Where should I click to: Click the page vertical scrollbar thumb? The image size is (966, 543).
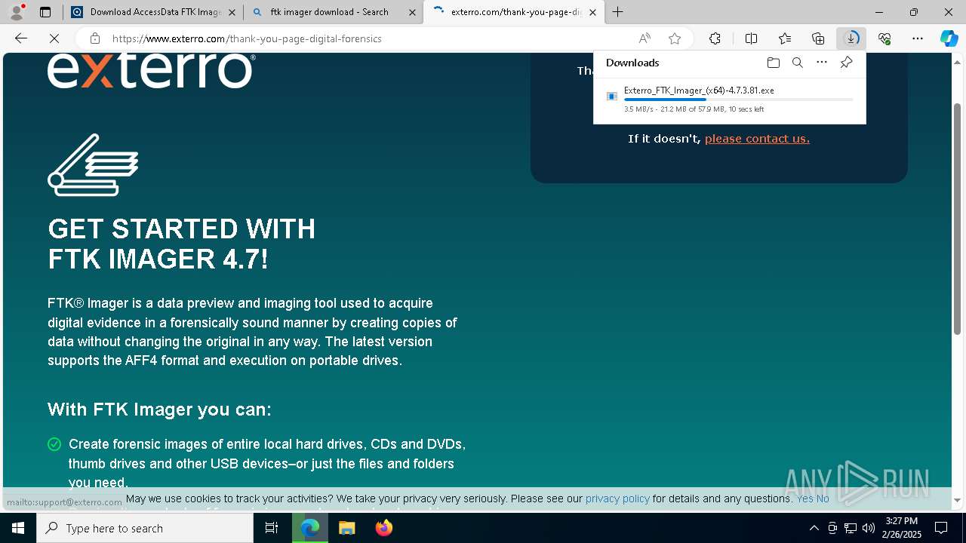pos(958,219)
